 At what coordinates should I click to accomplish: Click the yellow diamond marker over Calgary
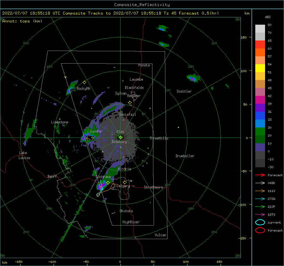(125, 182)
